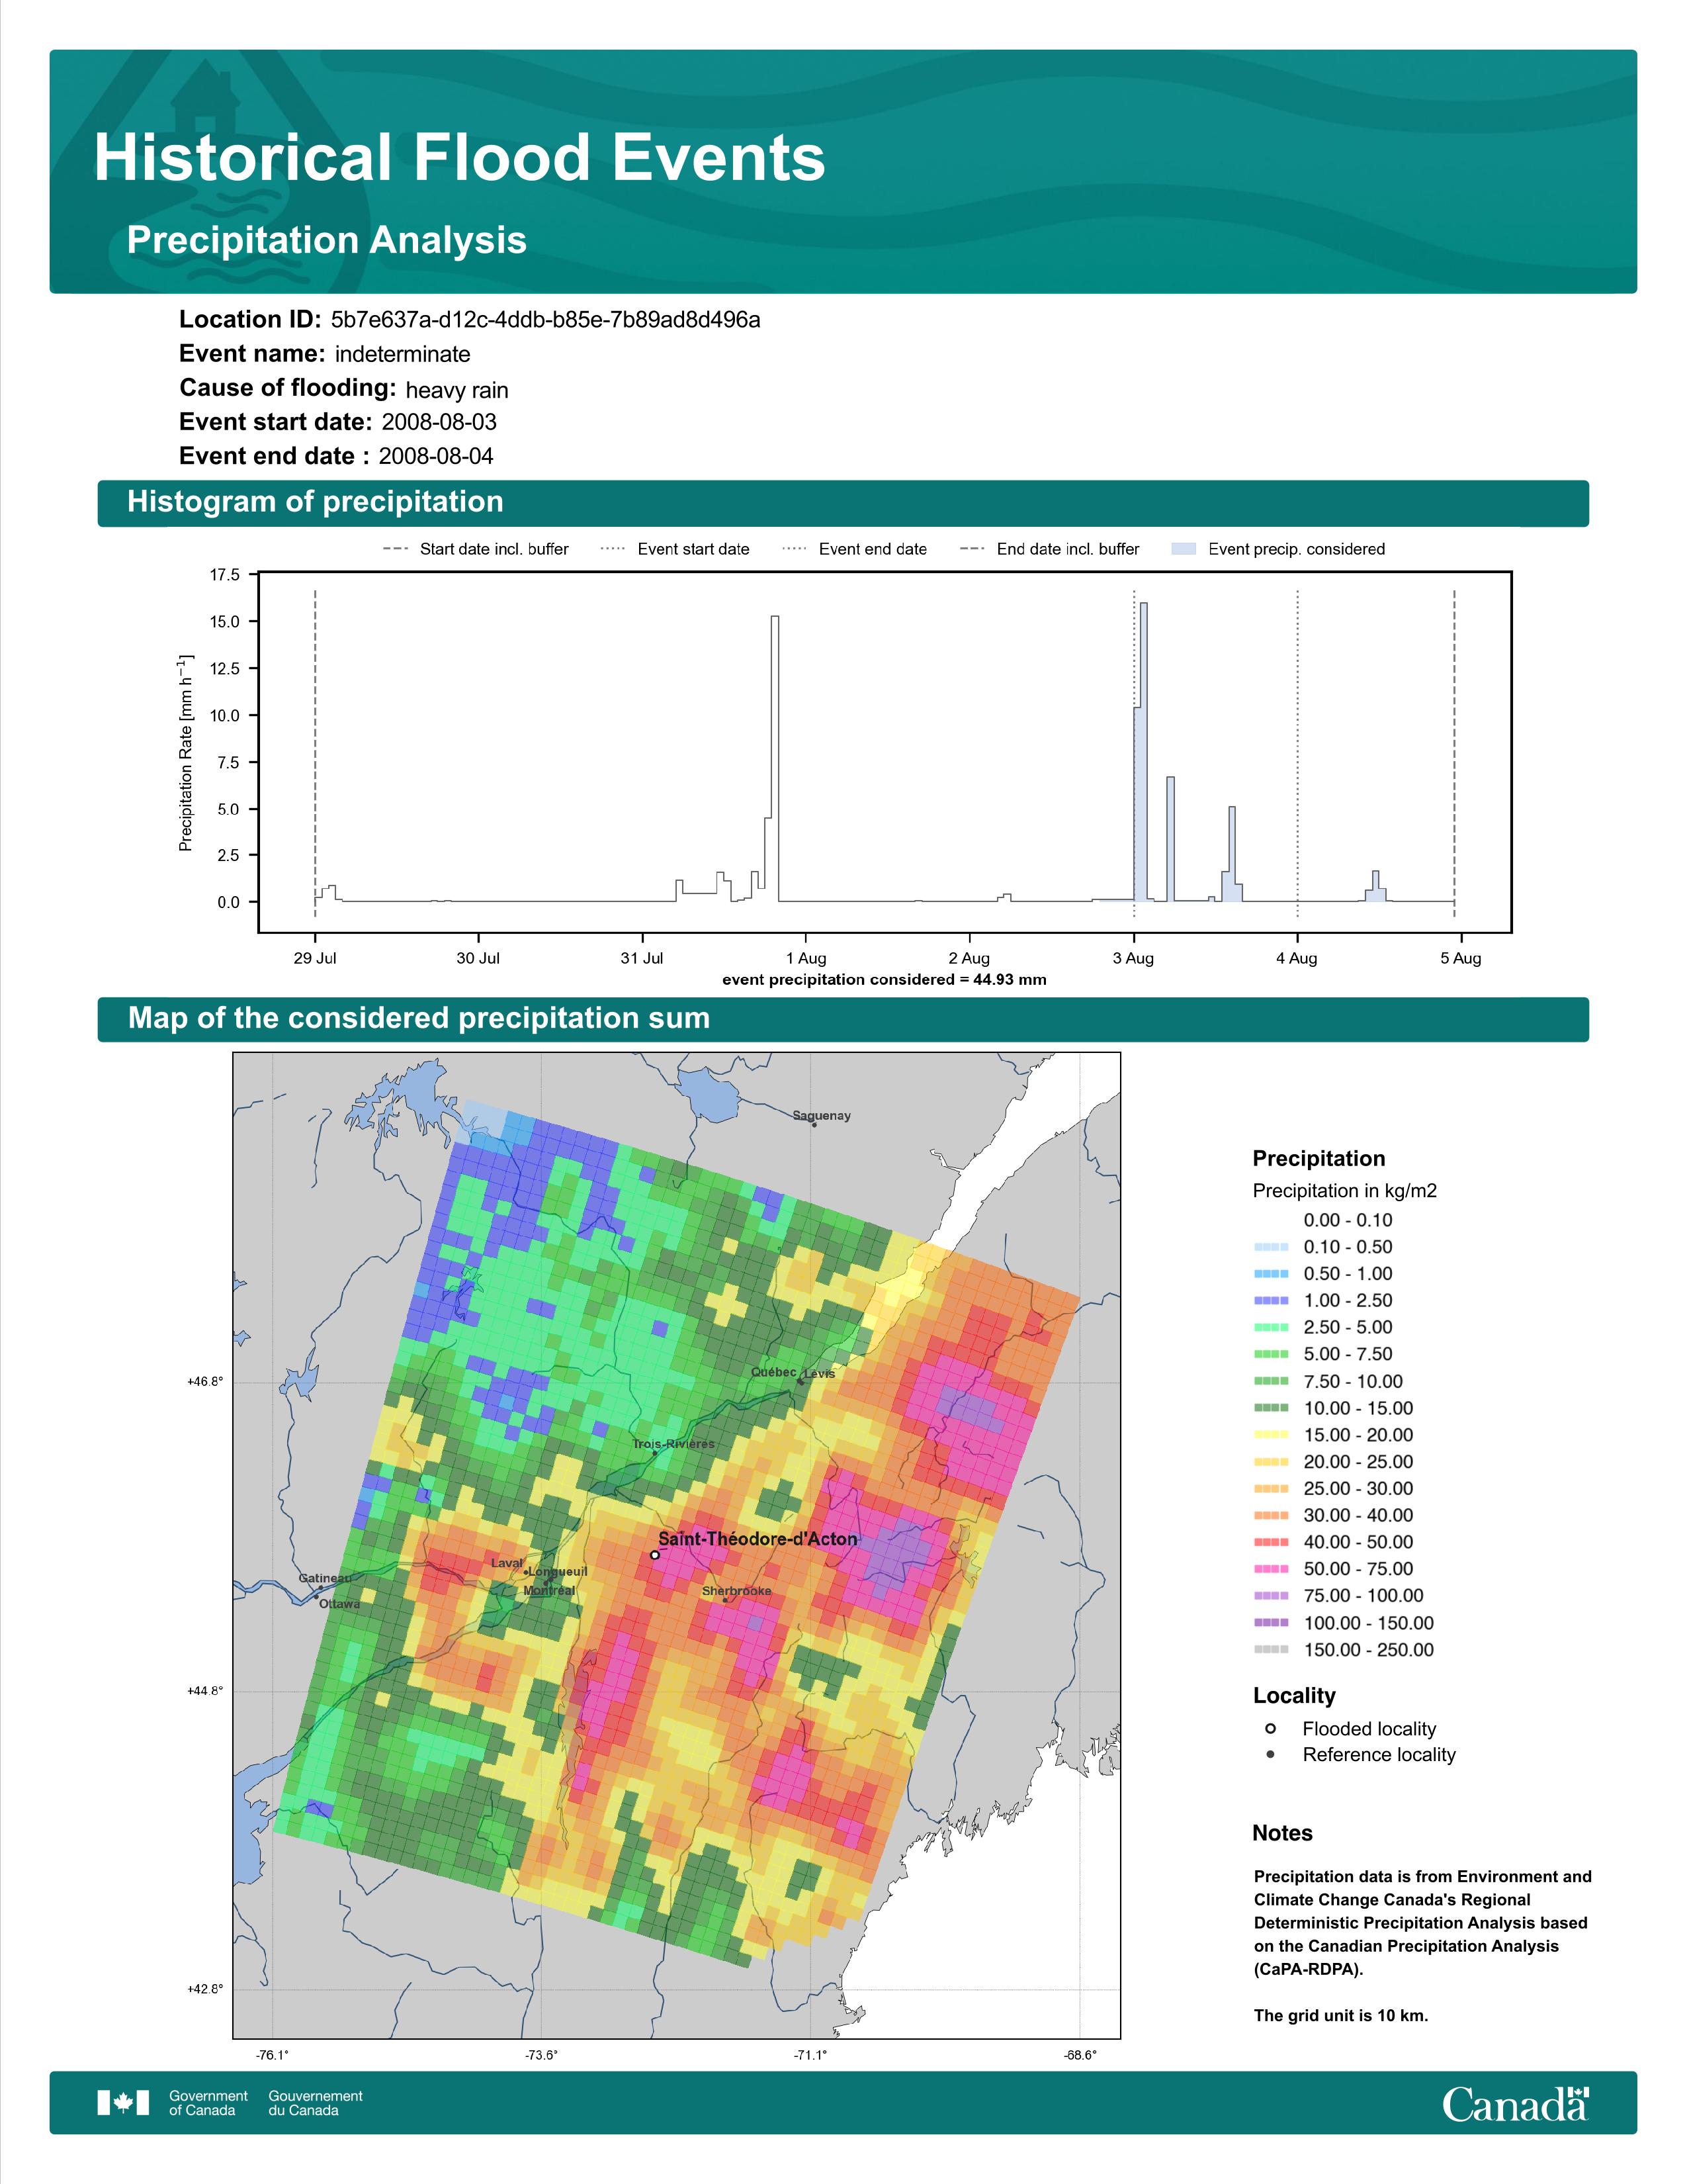Click the 150.00 - 250.00 legend color swatch
1687x2184 pixels.
tap(1272, 1650)
